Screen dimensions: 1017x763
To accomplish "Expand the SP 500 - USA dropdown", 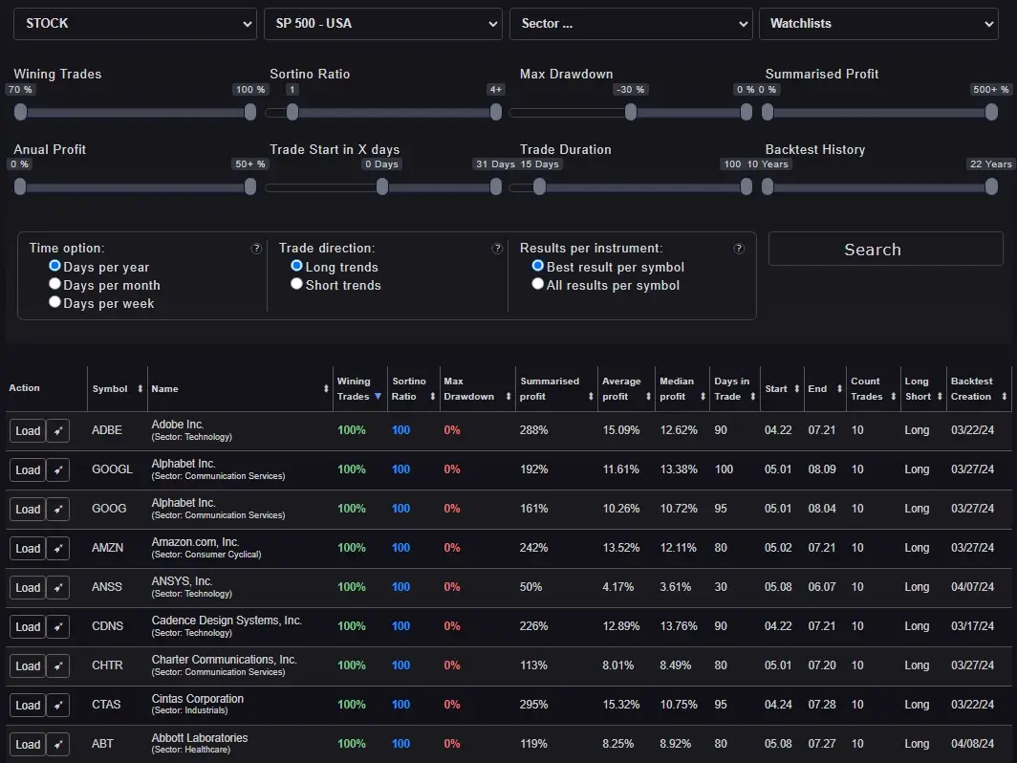I will click(382, 24).
